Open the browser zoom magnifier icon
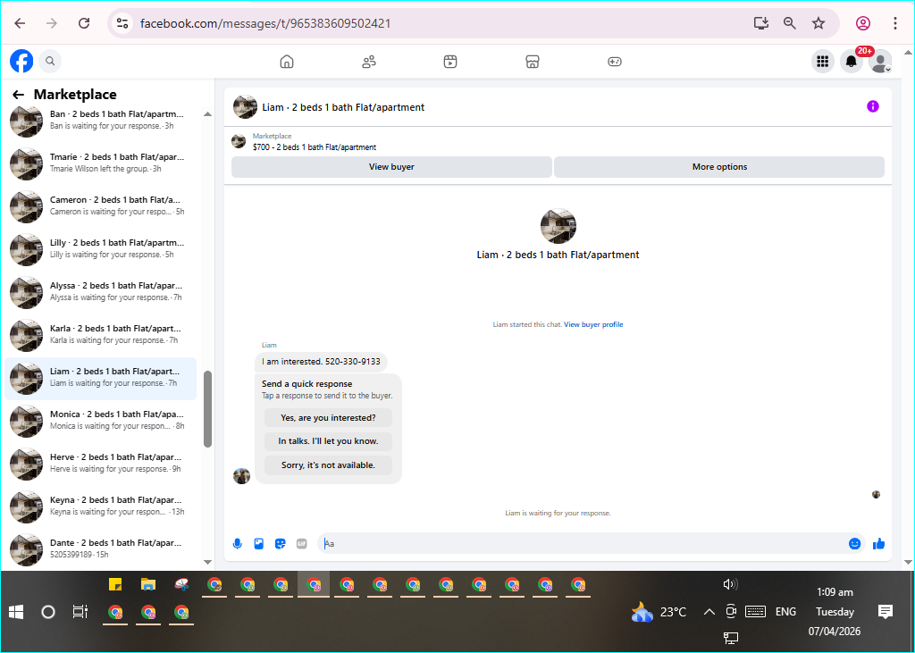This screenshot has height=653, width=915. pyautogui.click(x=790, y=23)
